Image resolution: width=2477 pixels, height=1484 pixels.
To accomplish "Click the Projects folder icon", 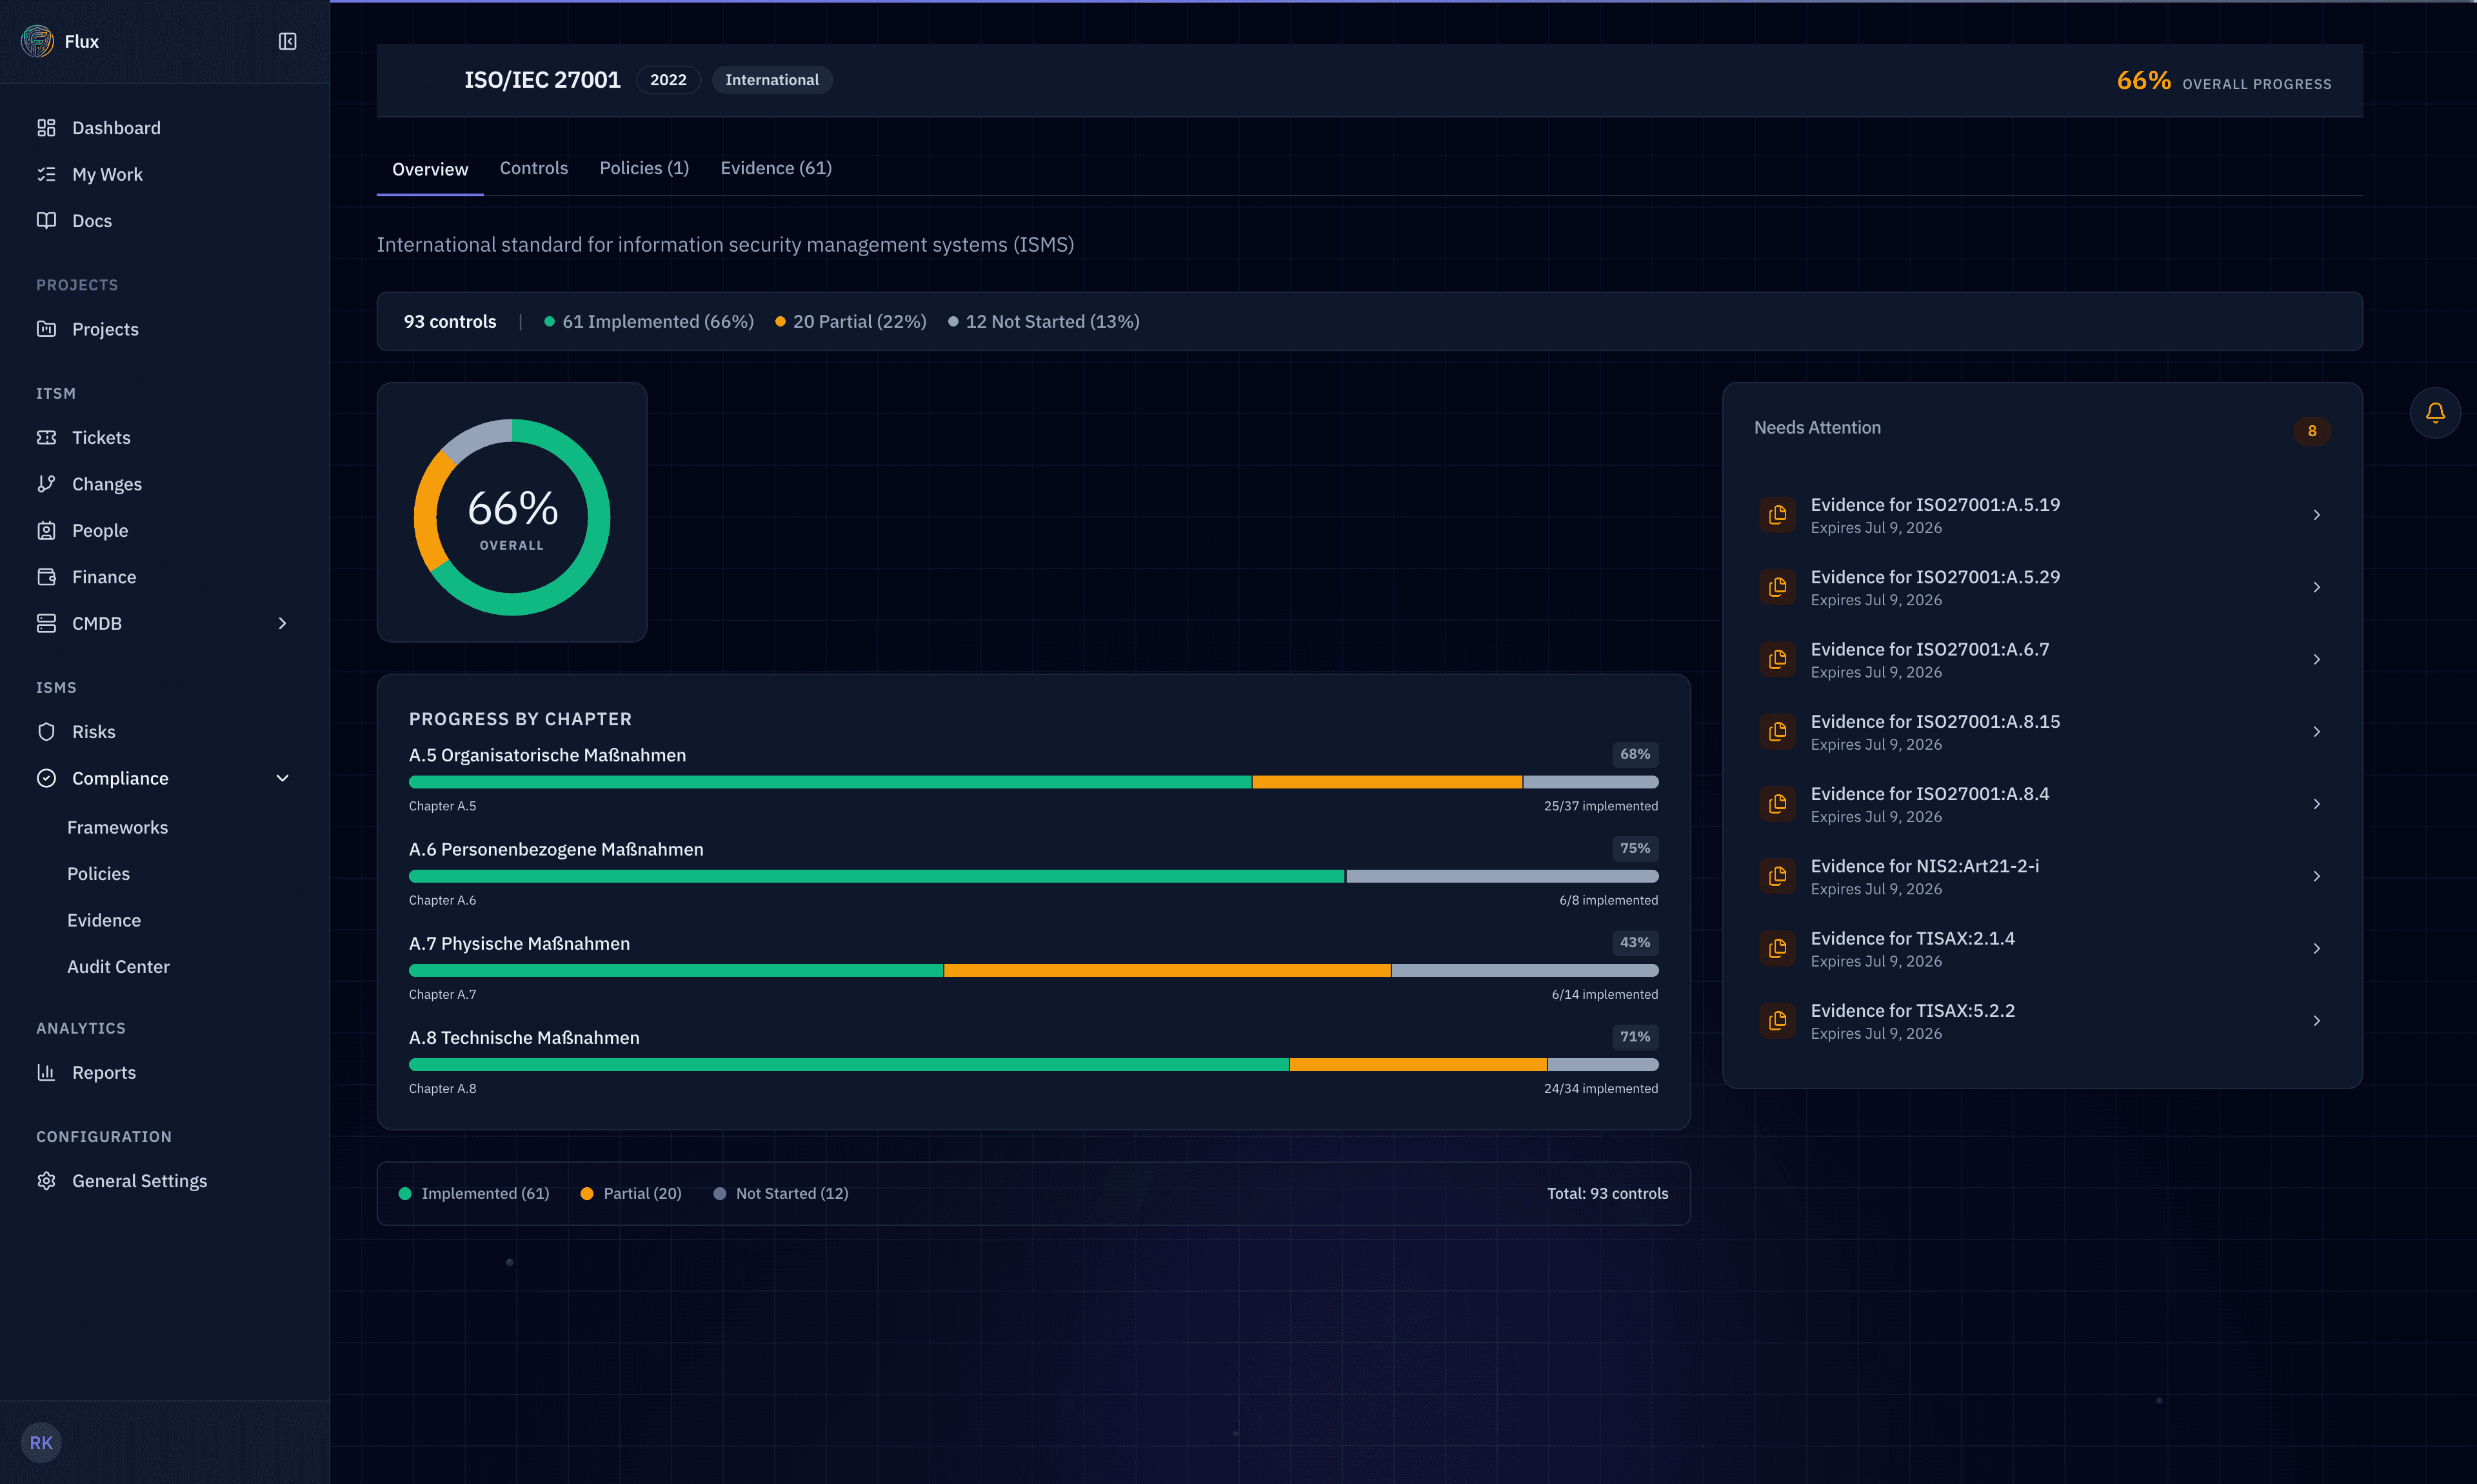I will pos(46,329).
